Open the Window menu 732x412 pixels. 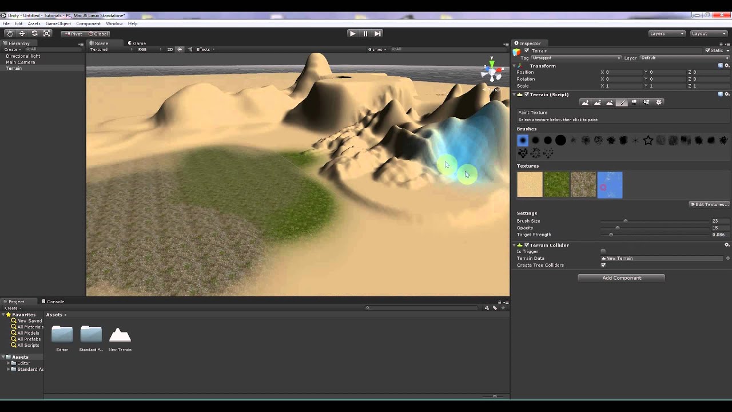pos(114,23)
